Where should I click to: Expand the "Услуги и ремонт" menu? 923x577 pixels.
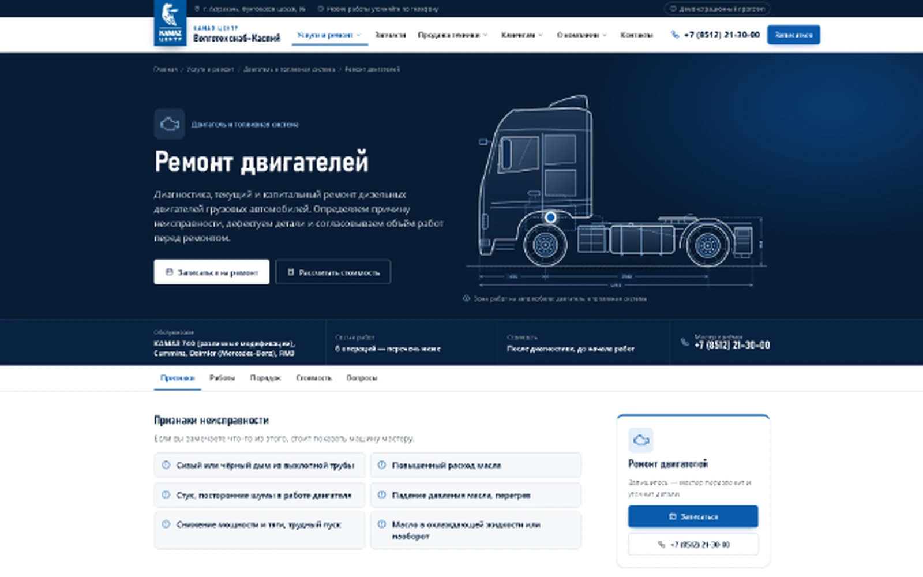coord(329,35)
